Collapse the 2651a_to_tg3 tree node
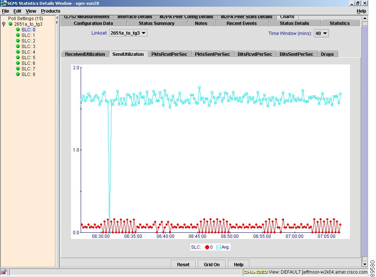Image resolution: width=376 pixels, height=277 pixels. 4,24
